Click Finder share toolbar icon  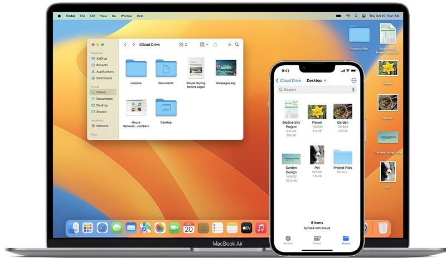tap(215, 45)
